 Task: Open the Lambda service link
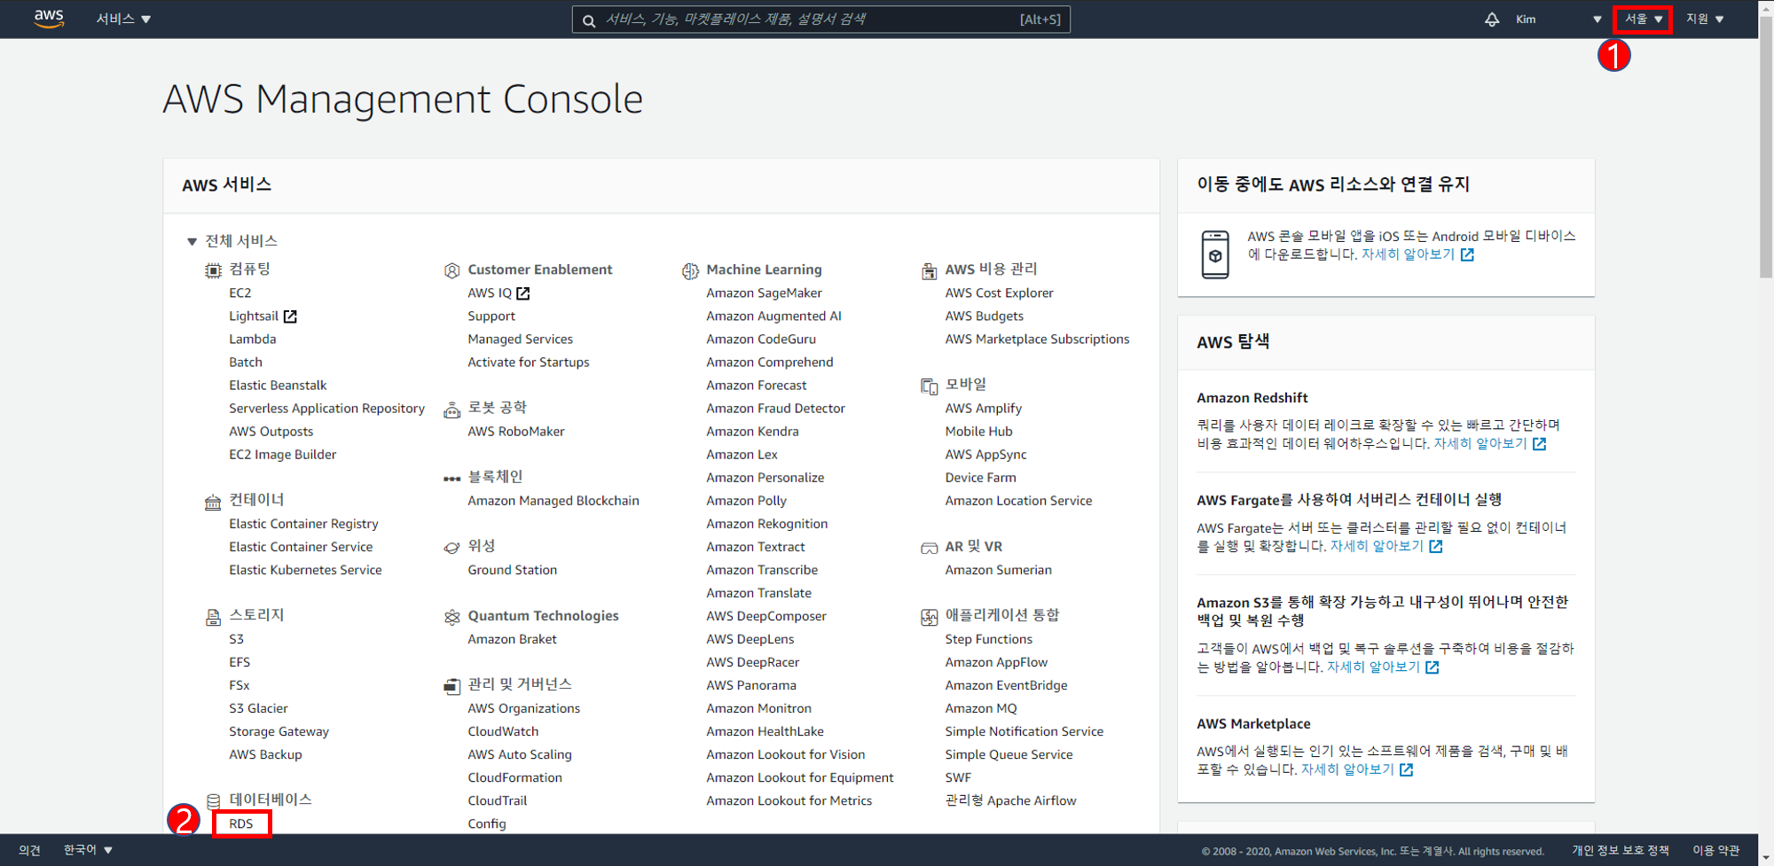(x=253, y=339)
